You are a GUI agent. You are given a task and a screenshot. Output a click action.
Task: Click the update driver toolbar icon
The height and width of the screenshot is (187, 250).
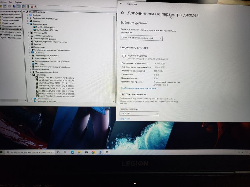point(28,6)
